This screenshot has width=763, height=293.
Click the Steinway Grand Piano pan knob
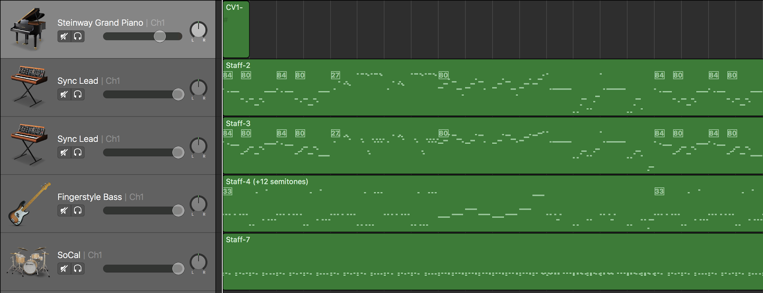pos(198,30)
